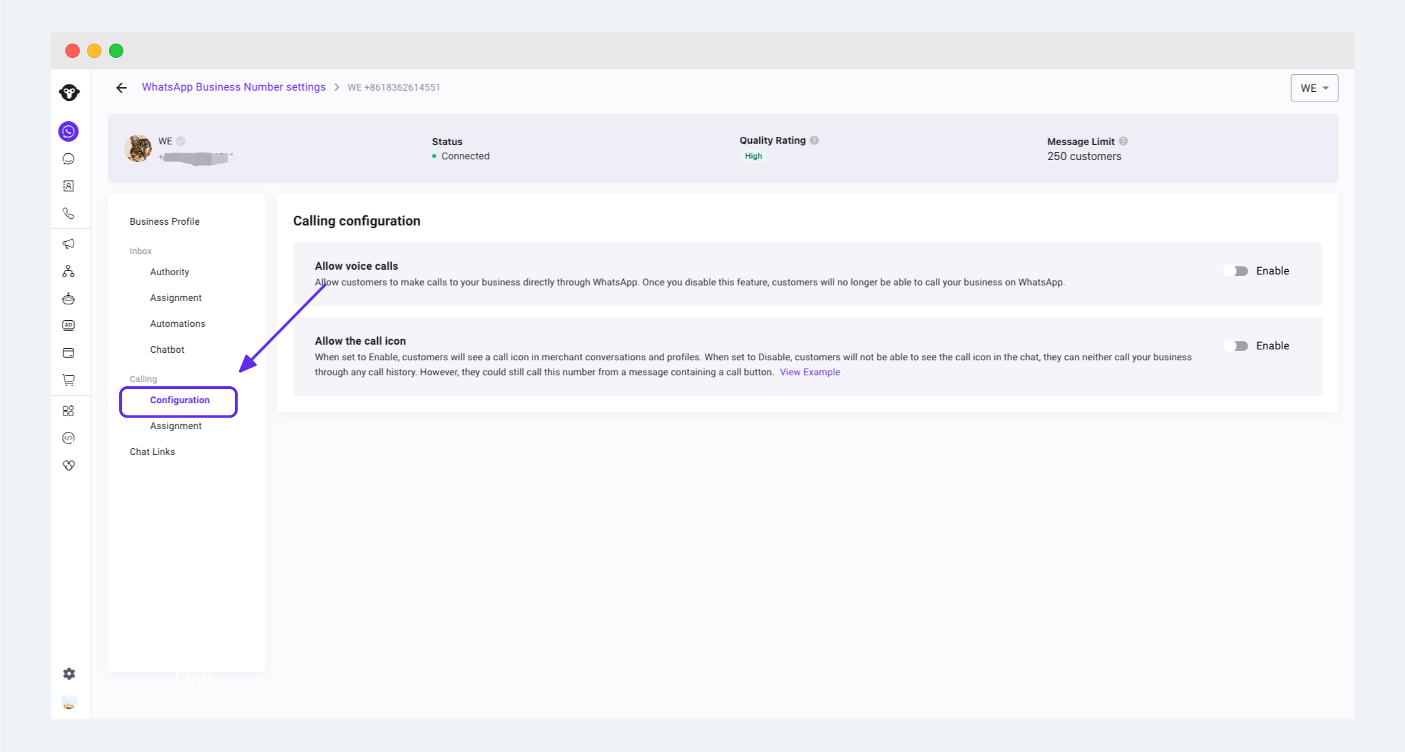Open the WhatsApp icon in sidebar

click(69, 131)
